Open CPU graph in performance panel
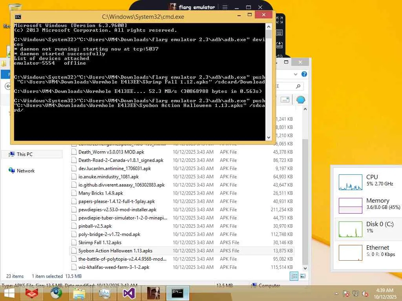The width and height of the screenshot is (402, 301). (x=350, y=182)
